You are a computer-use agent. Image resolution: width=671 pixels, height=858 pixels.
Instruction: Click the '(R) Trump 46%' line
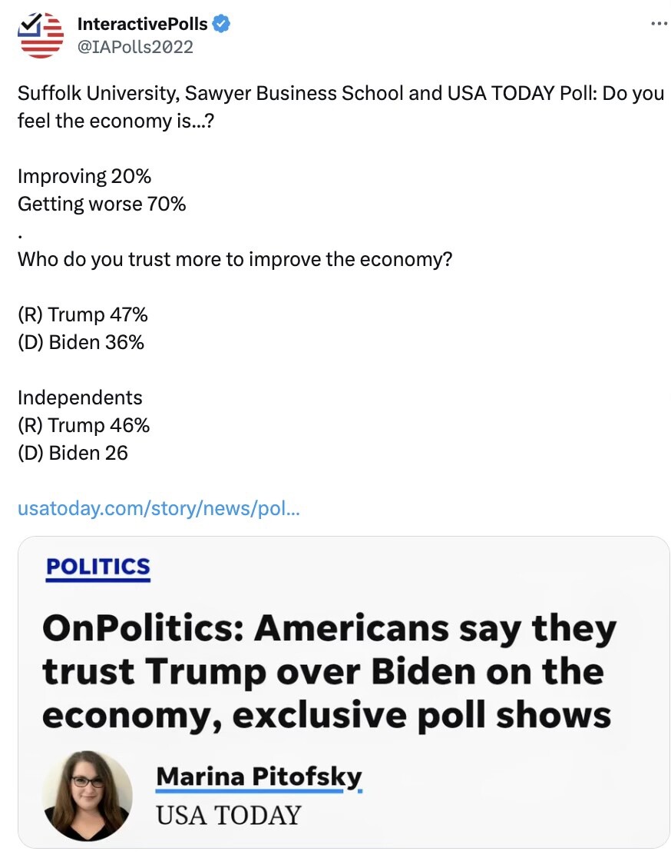(x=84, y=425)
